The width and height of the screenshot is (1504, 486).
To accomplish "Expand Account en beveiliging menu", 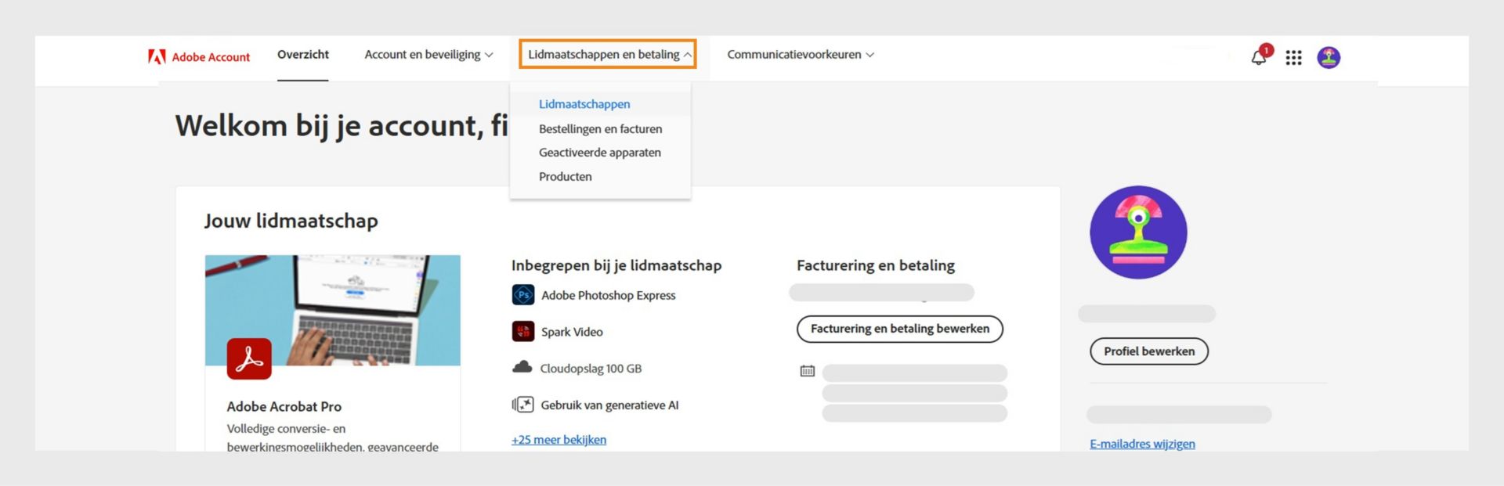I will coord(428,55).
